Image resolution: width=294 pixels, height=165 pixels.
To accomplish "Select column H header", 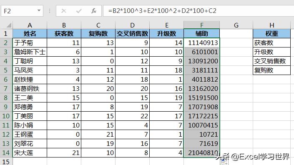I will click(x=271, y=25).
